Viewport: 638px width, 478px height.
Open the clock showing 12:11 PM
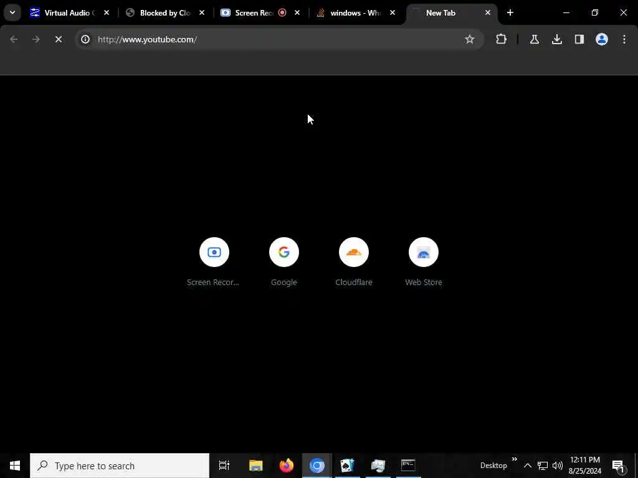click(x=585, y=466)
